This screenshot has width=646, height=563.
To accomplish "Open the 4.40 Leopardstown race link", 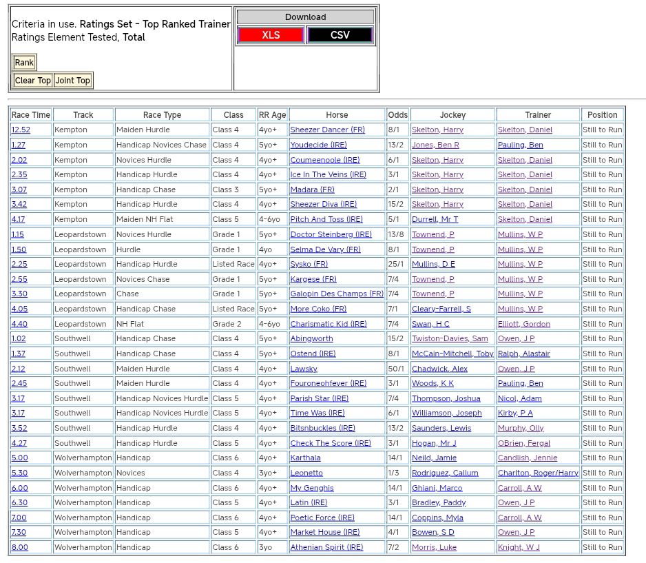I will tap(19, 324).
